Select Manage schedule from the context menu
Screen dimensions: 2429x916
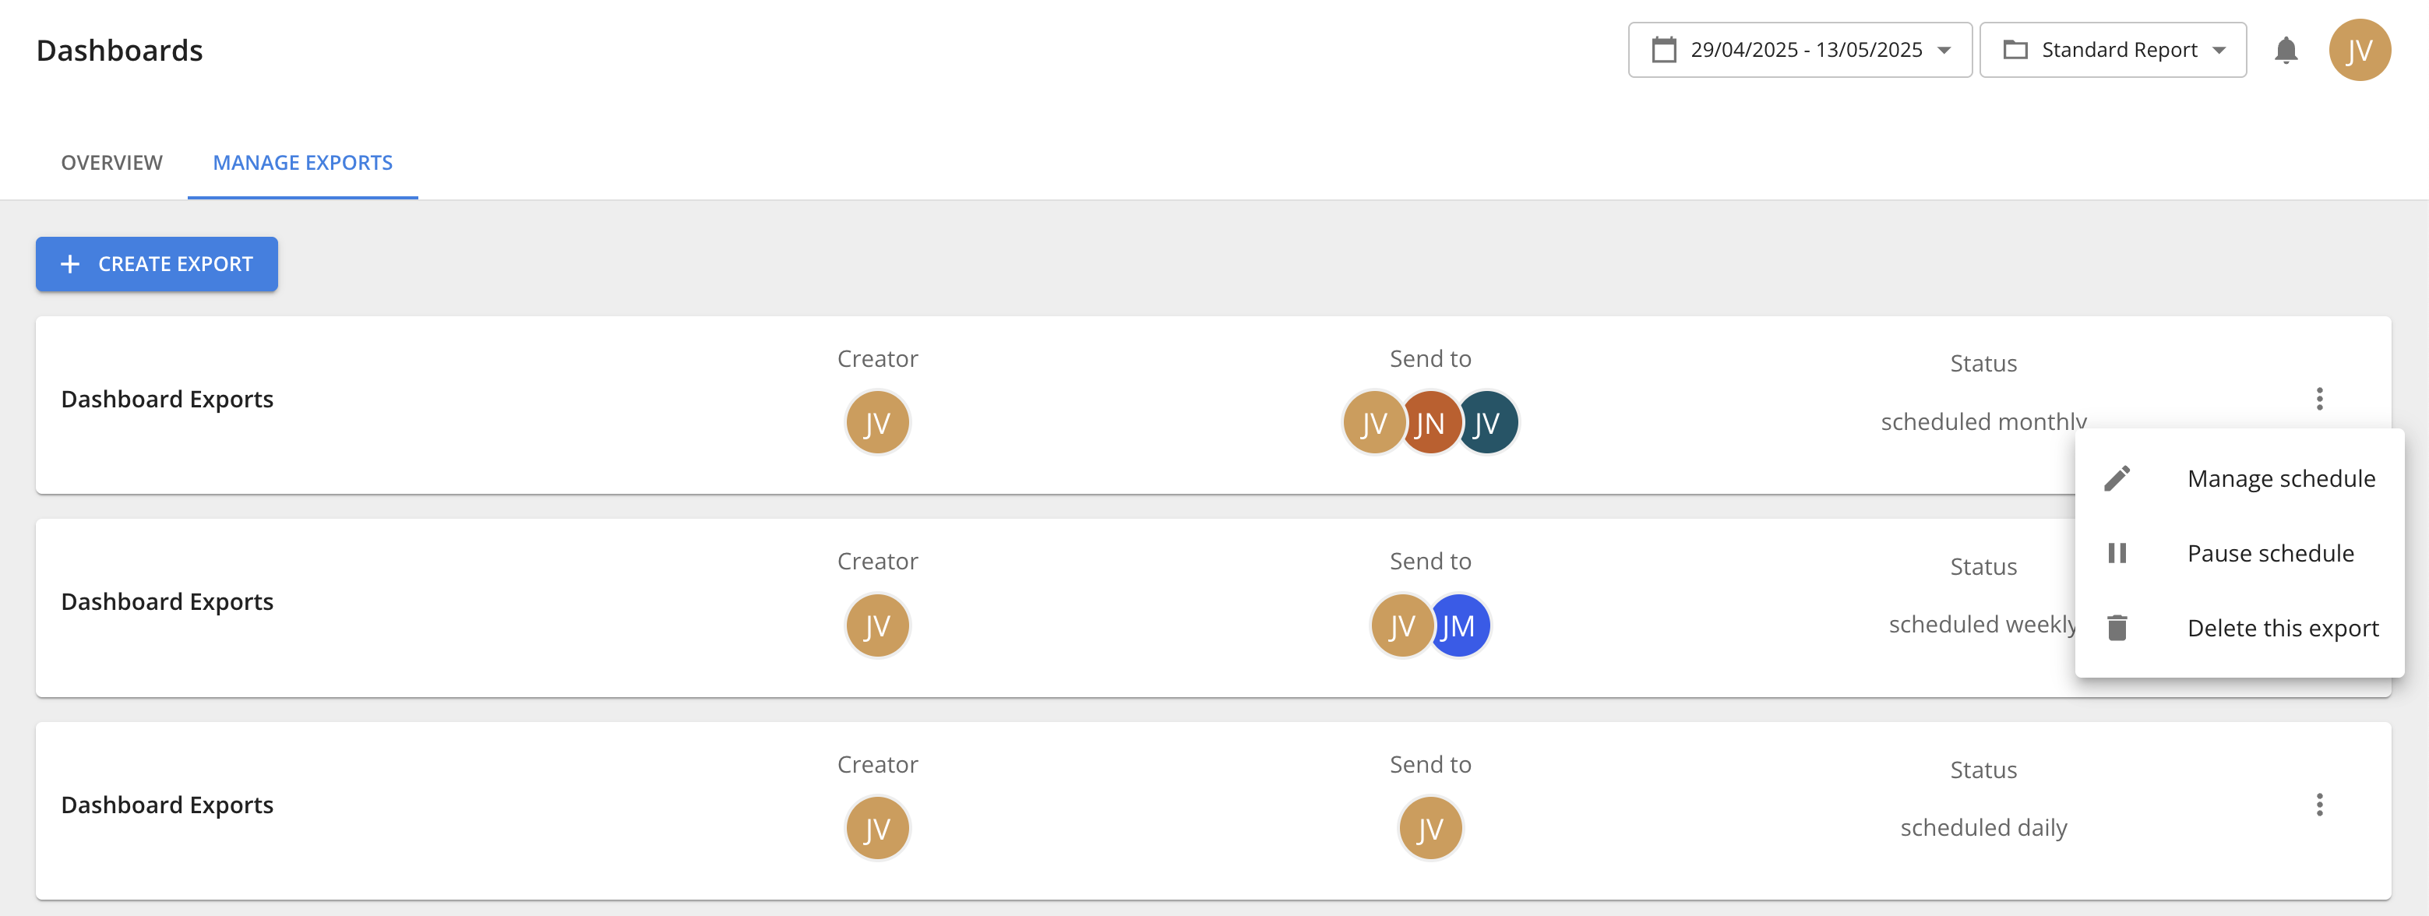coord(2282,477)
